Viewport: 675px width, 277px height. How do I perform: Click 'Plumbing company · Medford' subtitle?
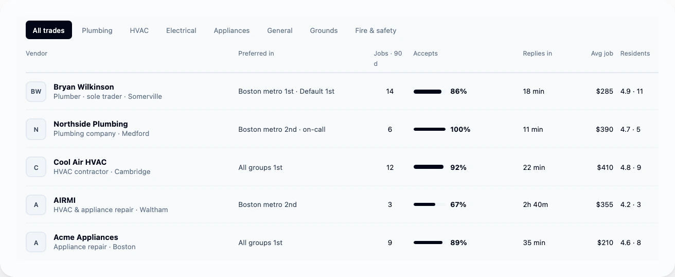click(101, 134)
